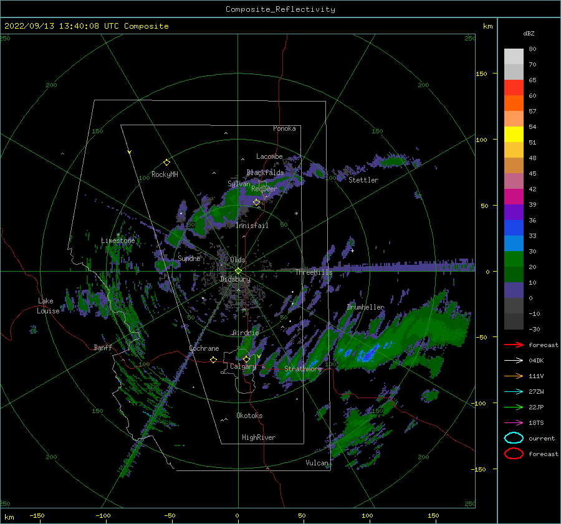Select the Banff label
The image size is (561, 524).
coord(103,347)
